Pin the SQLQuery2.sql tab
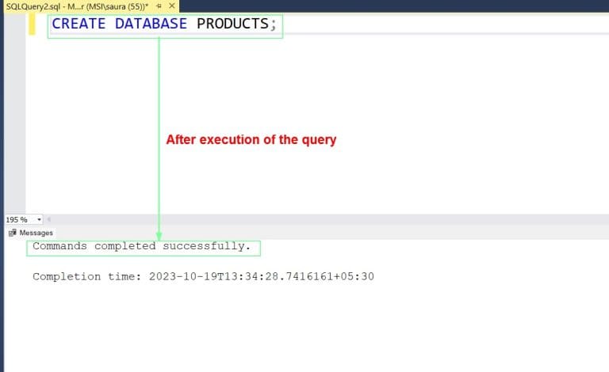The height and width of the screenshot is (372, 609). 159,6
